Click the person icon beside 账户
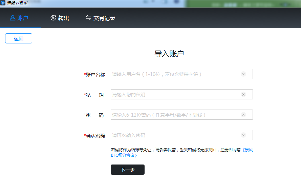This screenshot has width=301, height=193. (x=13, y=18)
